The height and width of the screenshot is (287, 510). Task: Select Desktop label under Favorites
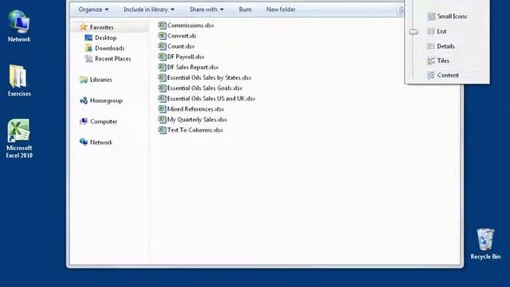pos(106,37)
